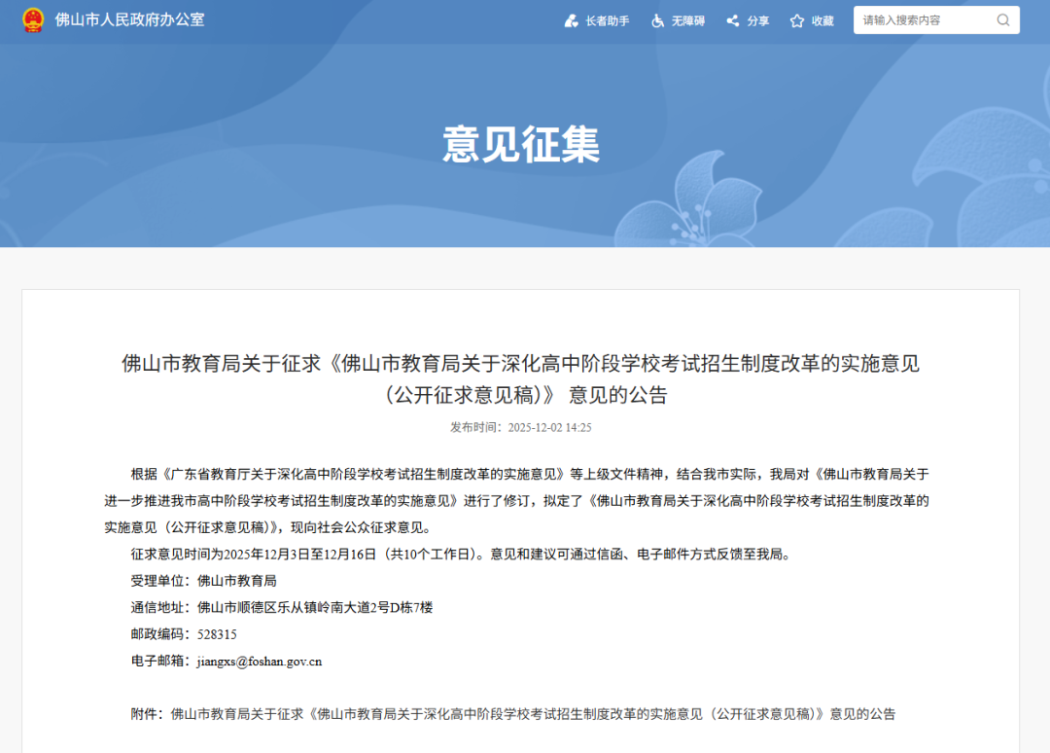Choose the 收藏 text label
The image size is (1050, 753).
point(822,20)
